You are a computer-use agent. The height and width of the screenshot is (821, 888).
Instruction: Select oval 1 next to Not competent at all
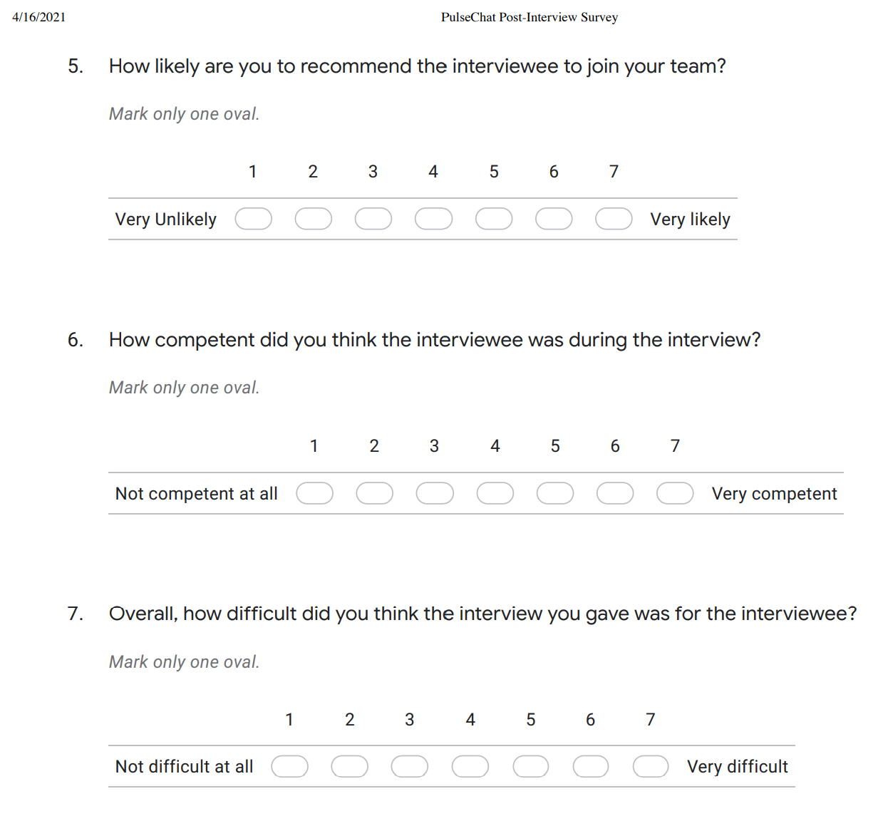[x=314, y=493]
